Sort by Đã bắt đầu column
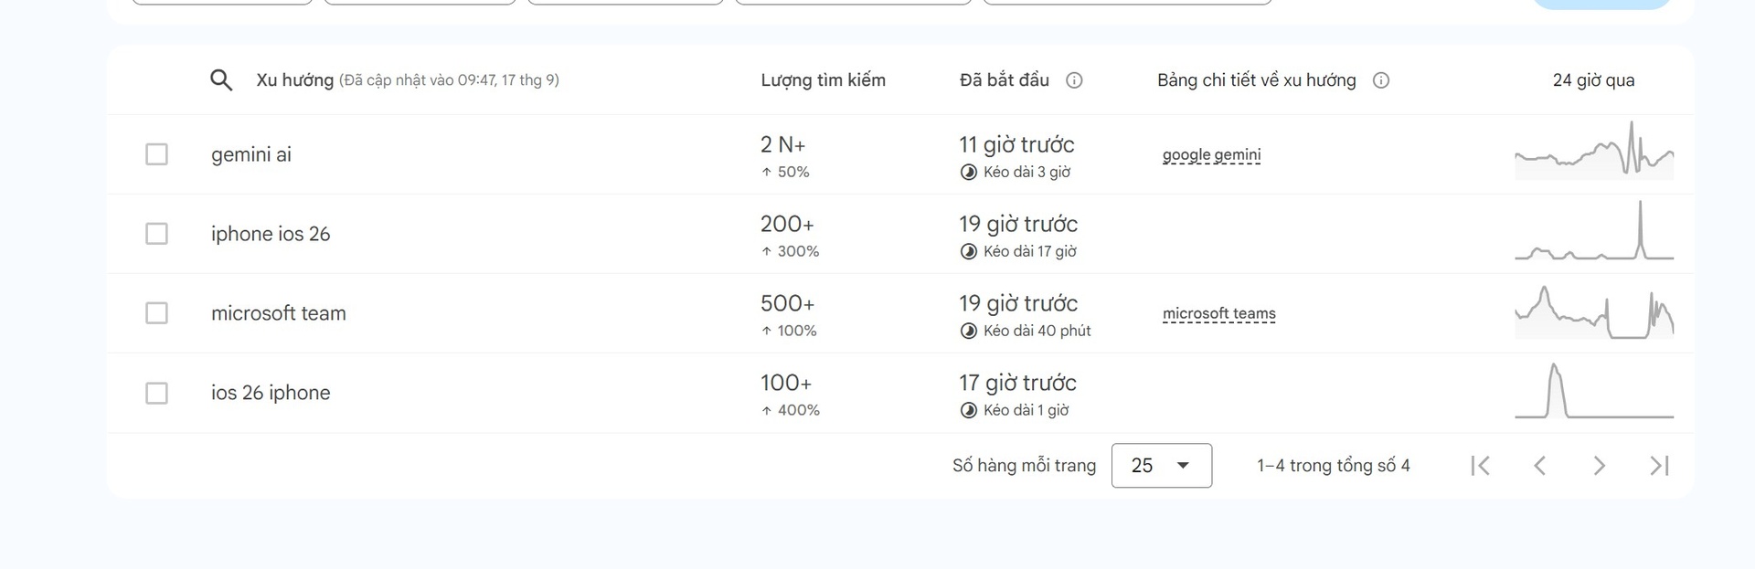Image resolution: width=1755 pixels, height=569 pixels. point(1004,80)
